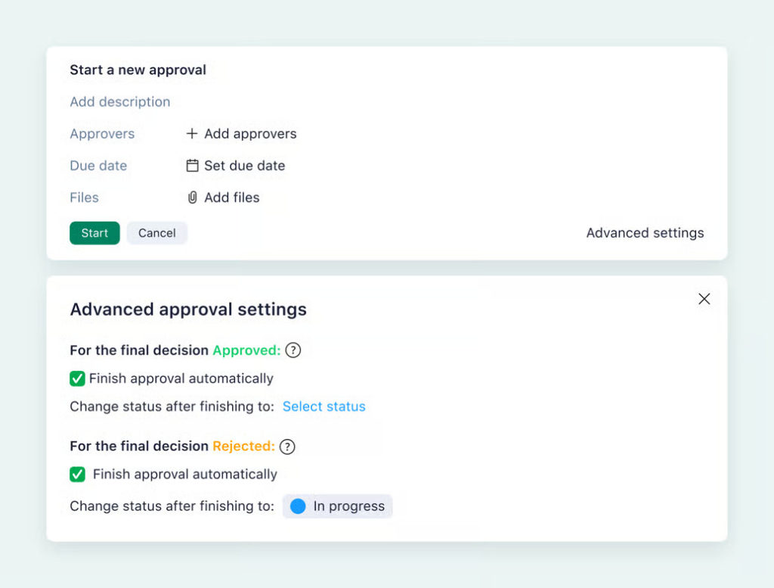This screenshot has height=588, width=774.
Task: Start the new approval
Action: tap(94, 232)
